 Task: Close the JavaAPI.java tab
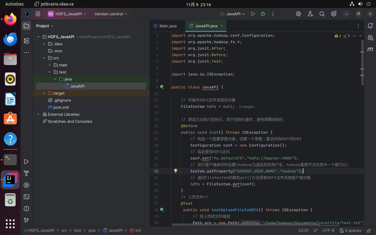pos(222,26)
